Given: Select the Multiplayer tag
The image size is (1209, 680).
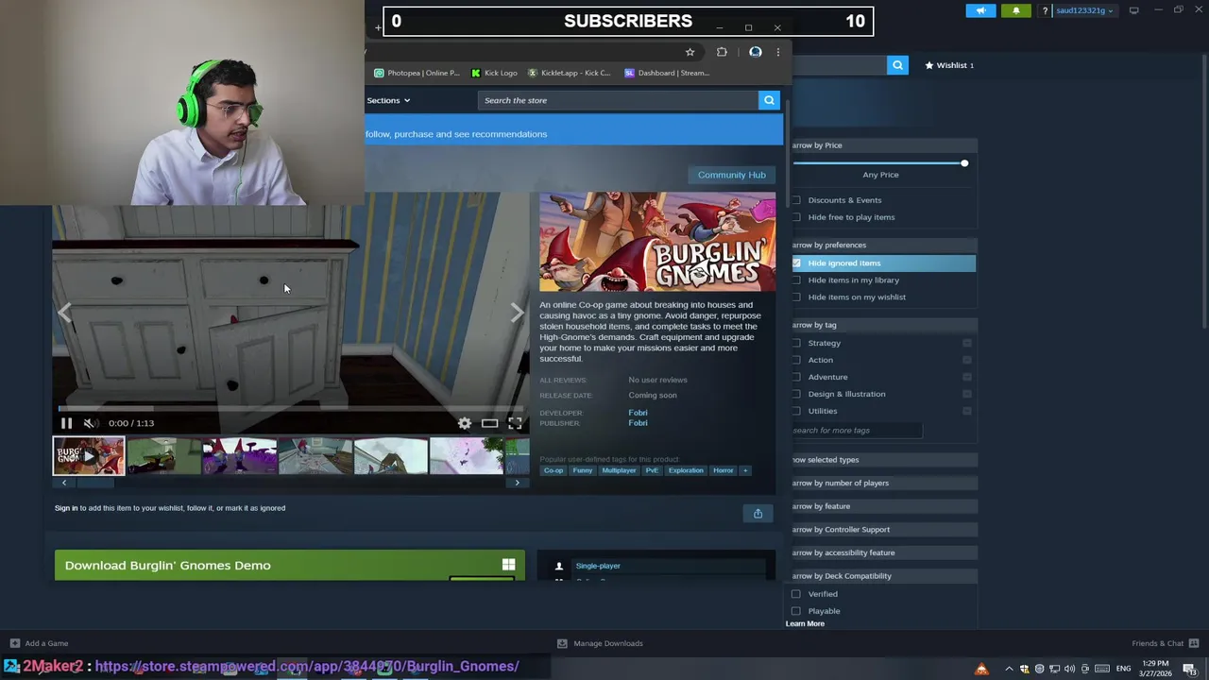Looking at the screenshot, I should (619, 470).
